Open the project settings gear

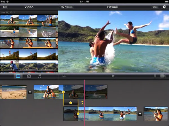pyautogui.click(x=164, y=7)
